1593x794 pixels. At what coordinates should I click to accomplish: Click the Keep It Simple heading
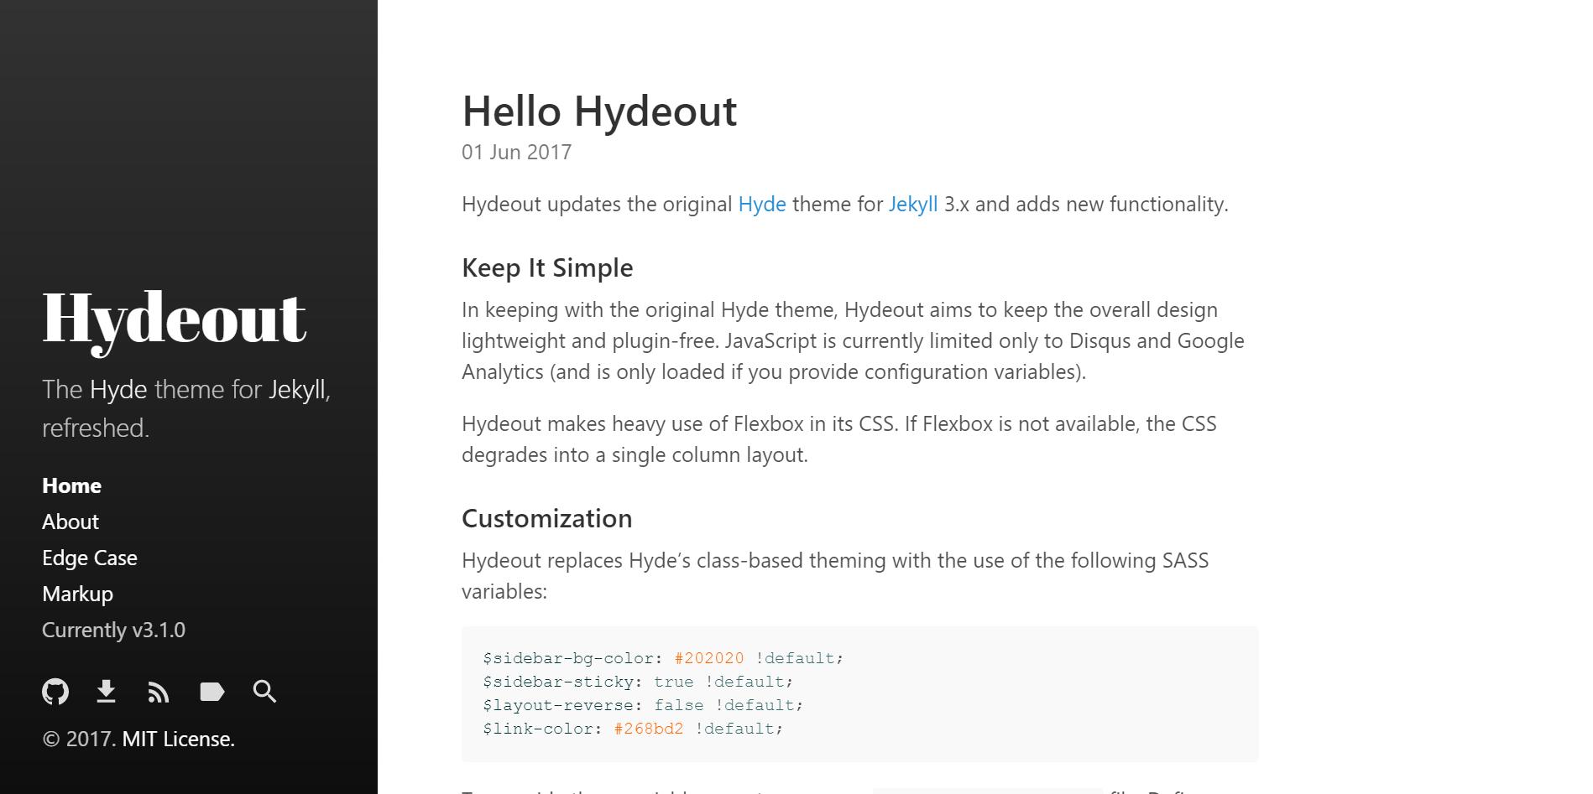coord(546,267)
